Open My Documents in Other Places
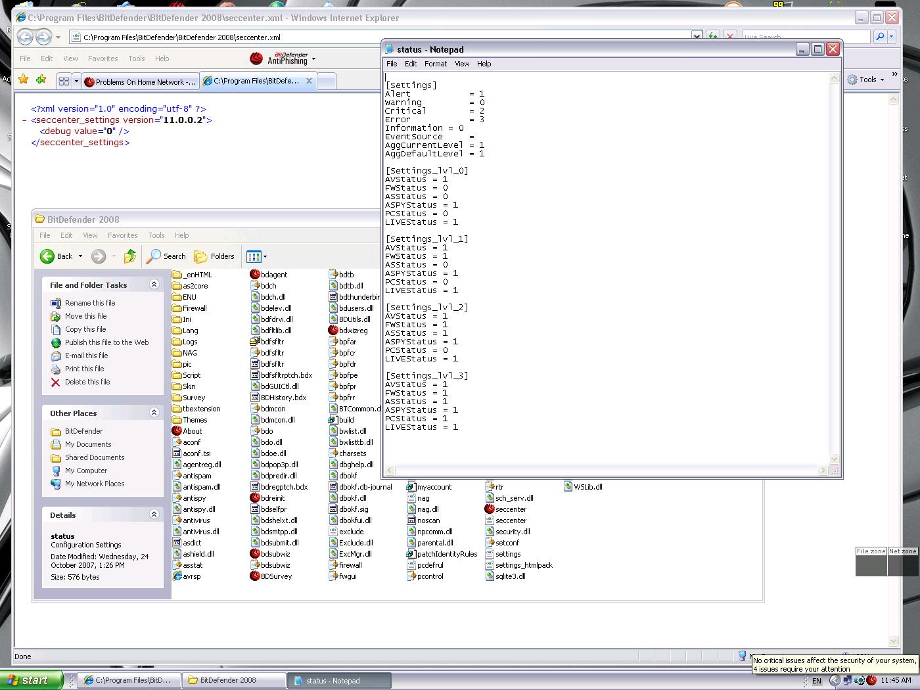 pos(88,444)
